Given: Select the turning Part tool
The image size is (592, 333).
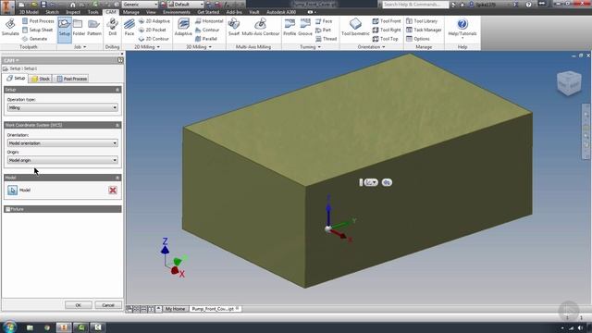Looking at the screenshot, I should 323,30.
